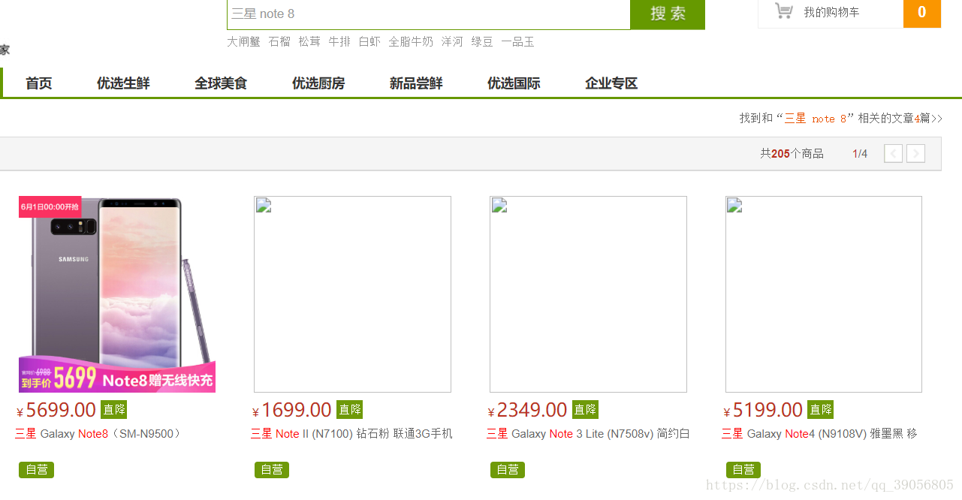Click the 直降 tag beside ¥5199.00
The width and height of the screenshot is (962, 500).
coord(821,409)
